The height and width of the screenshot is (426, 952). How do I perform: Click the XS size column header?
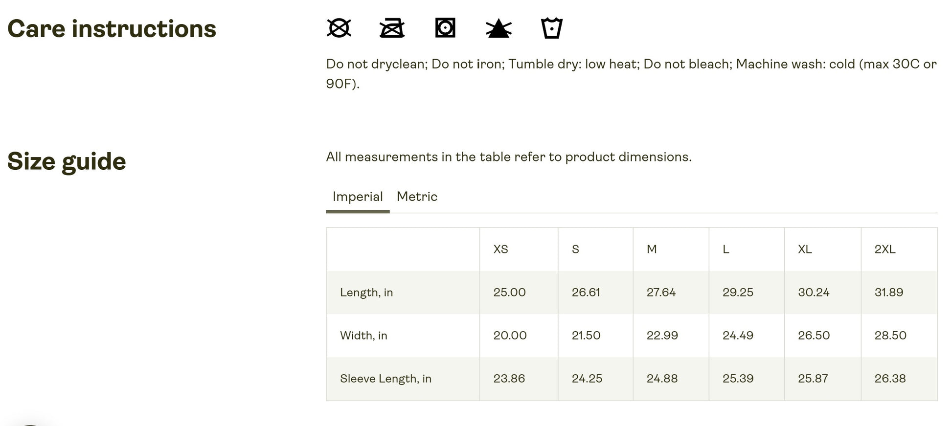[x=500, y=249]
